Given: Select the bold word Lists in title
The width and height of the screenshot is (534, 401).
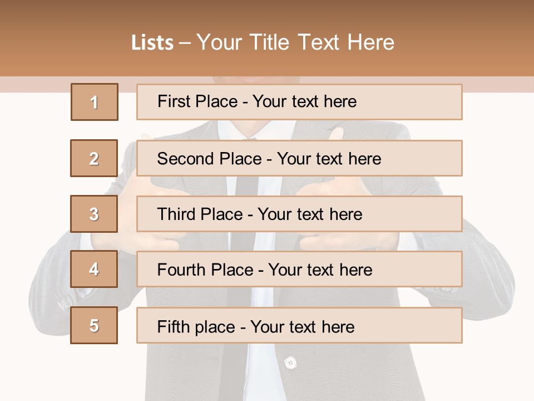Looking at the screenshot, I should coord(152,43).
